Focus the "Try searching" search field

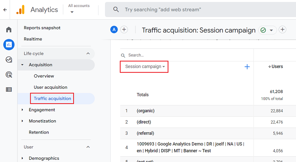pos(201,10)
